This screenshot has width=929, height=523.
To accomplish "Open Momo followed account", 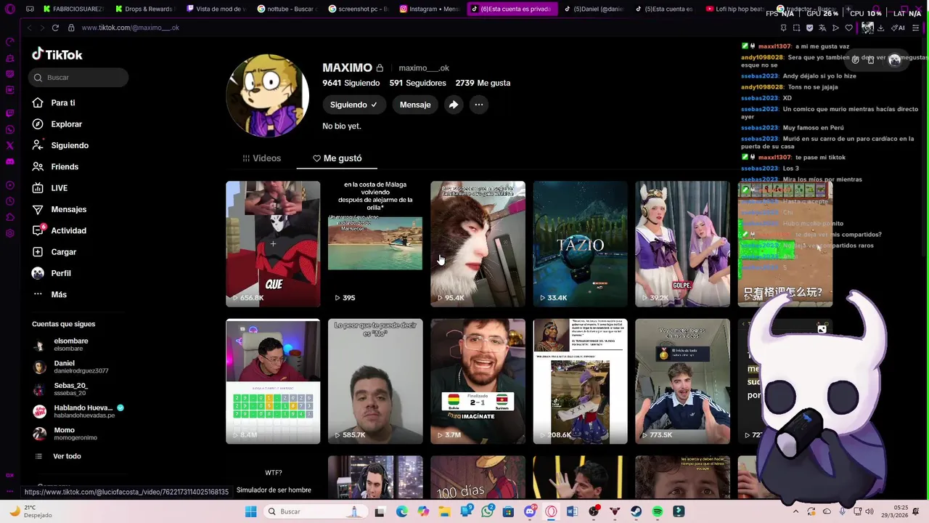I will pos(65,434).
